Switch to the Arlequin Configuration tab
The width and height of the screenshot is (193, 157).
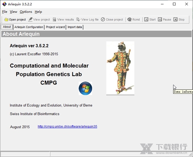tap(29, 27)
